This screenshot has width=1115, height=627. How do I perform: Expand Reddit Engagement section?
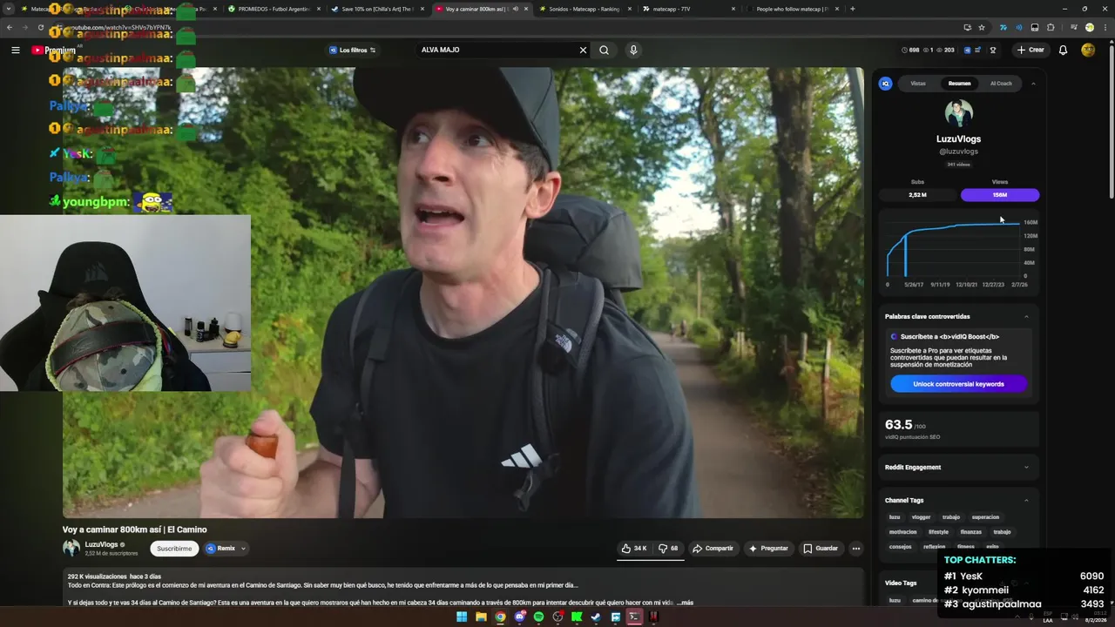coord(1026,467)
